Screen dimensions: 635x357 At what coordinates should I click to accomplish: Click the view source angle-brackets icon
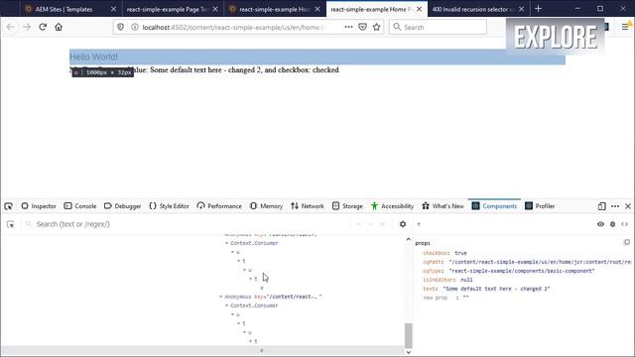coord(624,224)
